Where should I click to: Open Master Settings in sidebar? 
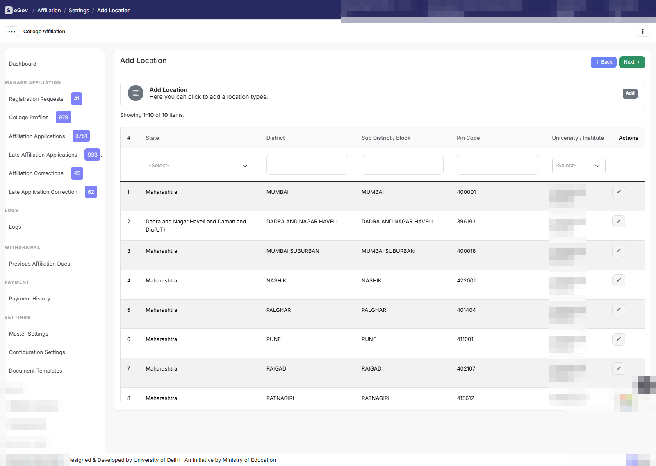tap(29, 334)
